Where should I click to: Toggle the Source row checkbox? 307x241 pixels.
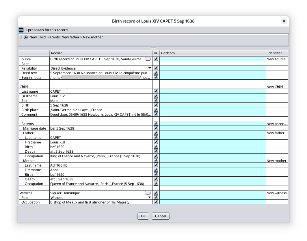coord(156,59)
